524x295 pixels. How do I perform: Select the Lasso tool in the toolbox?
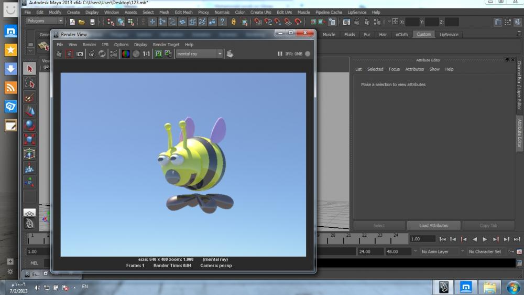[29, 83]
